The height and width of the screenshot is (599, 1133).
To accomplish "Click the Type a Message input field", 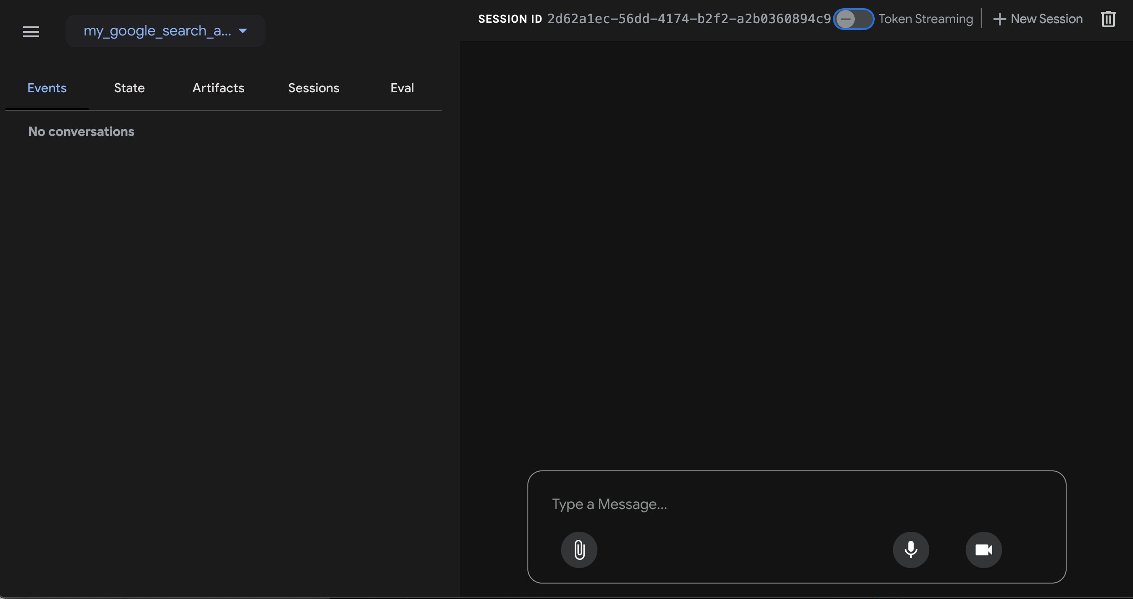I will click(x=797, y=504).
